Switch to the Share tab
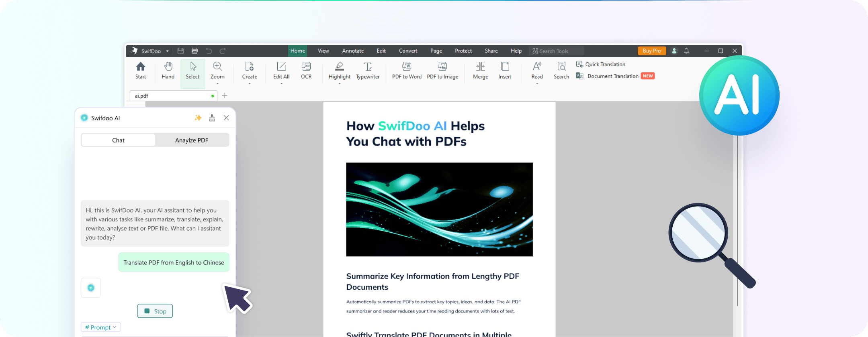Viewport: 868px width, 337px height. [491, 51]
